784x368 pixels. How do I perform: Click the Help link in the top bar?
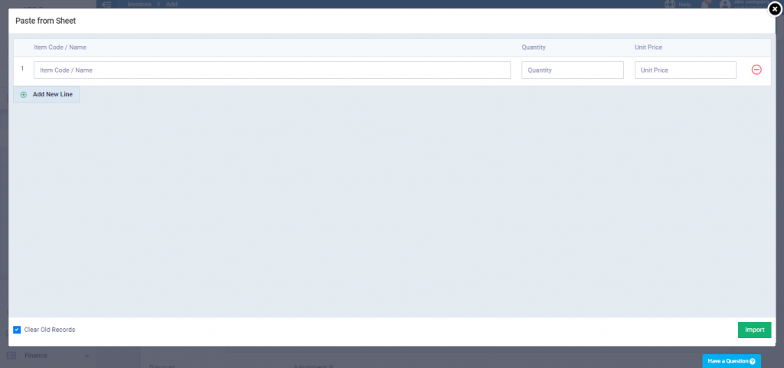click(684, 5)
